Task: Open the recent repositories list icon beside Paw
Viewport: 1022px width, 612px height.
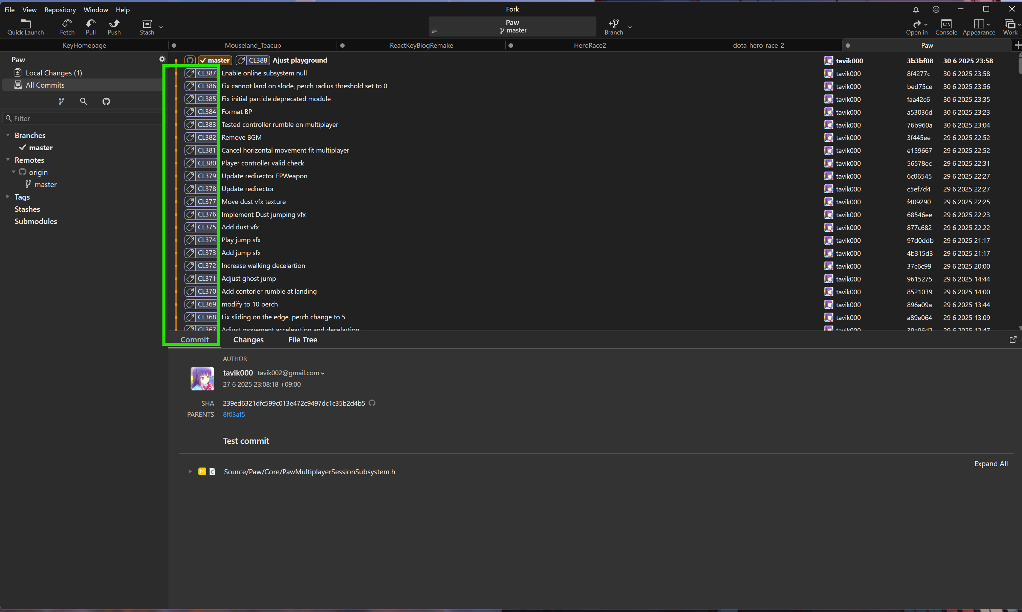Action: point(434,30)
